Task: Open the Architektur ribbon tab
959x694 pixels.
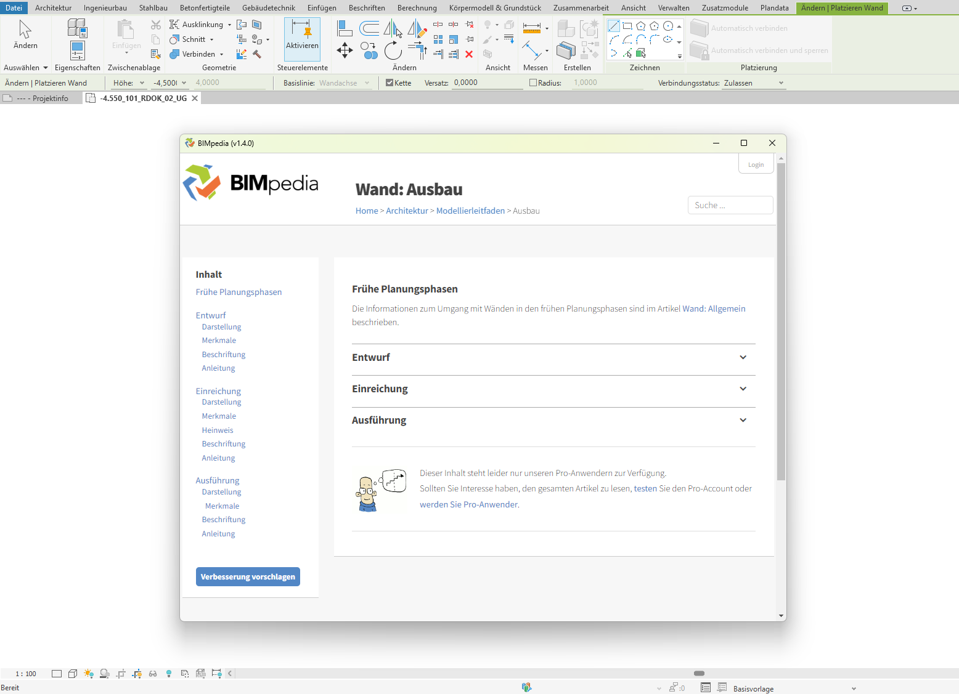Action: (53, 8)
